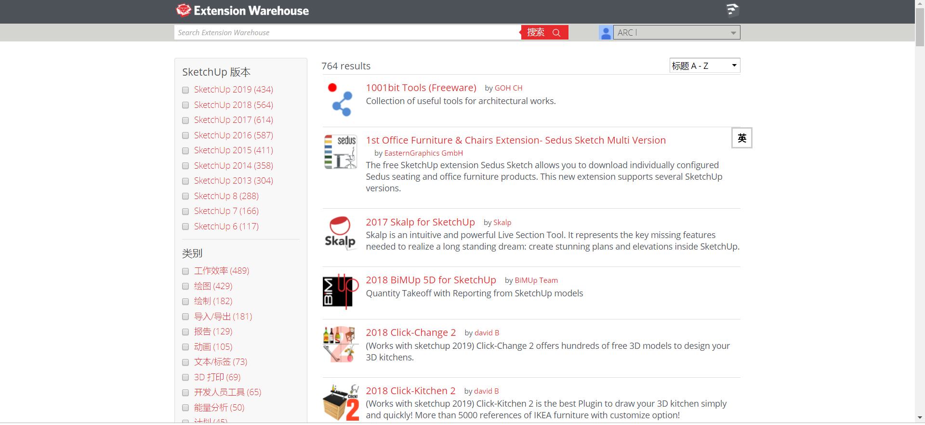This screenshot has height=425, width=925.
Task: Click the page scrollbar down arrow
Action: [920, 418]
